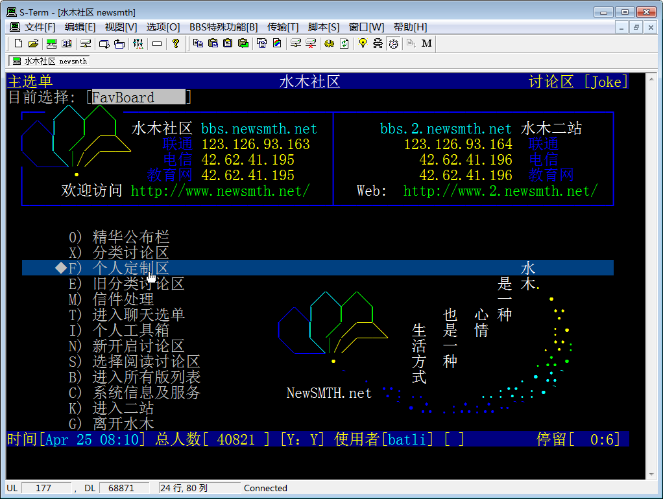663x499 pixels.
Task: Click the scrollbar down arrow
Action: click(x=651, y=474)
